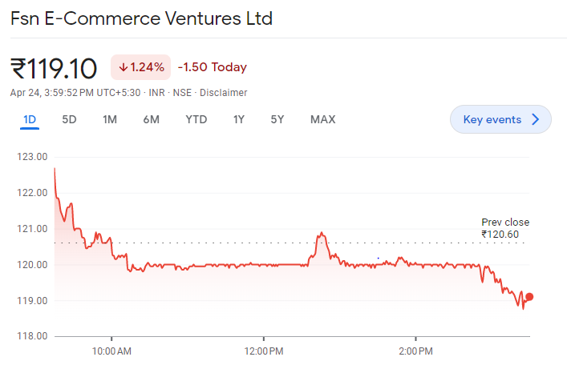
Task: Select the 1D time range tab
Action: pyautogui.click(x=30, y=120)
